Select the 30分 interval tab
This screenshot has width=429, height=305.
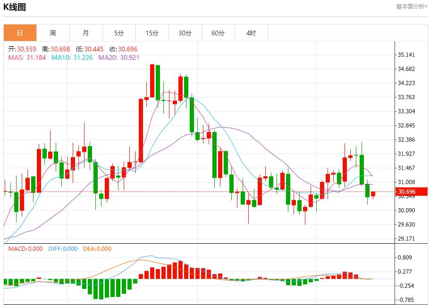pos(185,33)
